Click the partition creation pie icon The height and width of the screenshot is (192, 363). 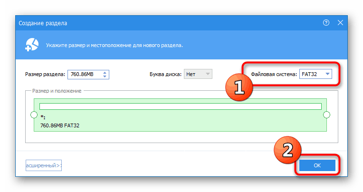click(32, 45)
